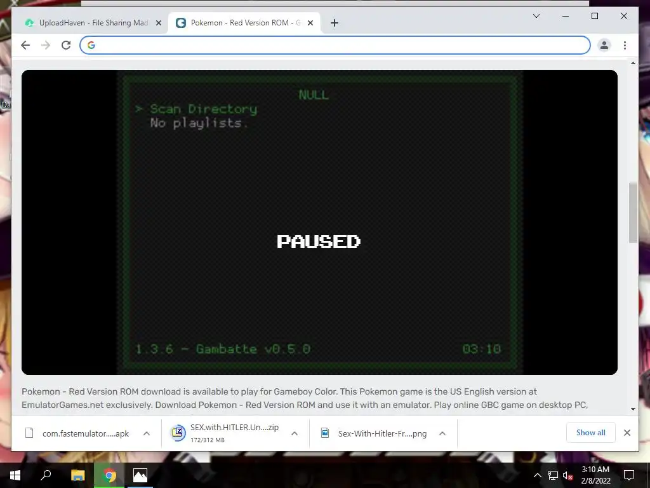Expand options for the apk download

coord(147,433)
